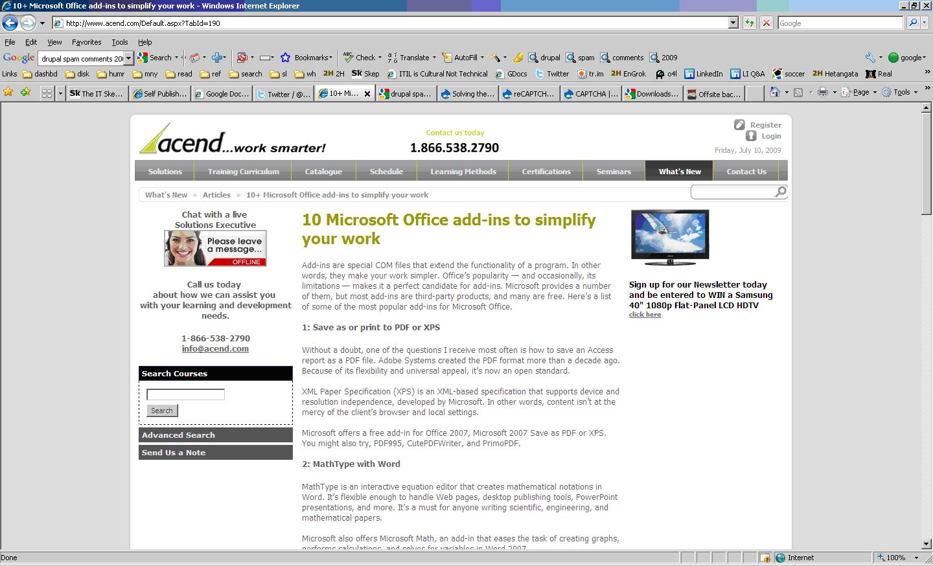The height and width of the screenshot is (566, 933).
Task: Click Add to Favorites star-plus icon
Action: 25,93
